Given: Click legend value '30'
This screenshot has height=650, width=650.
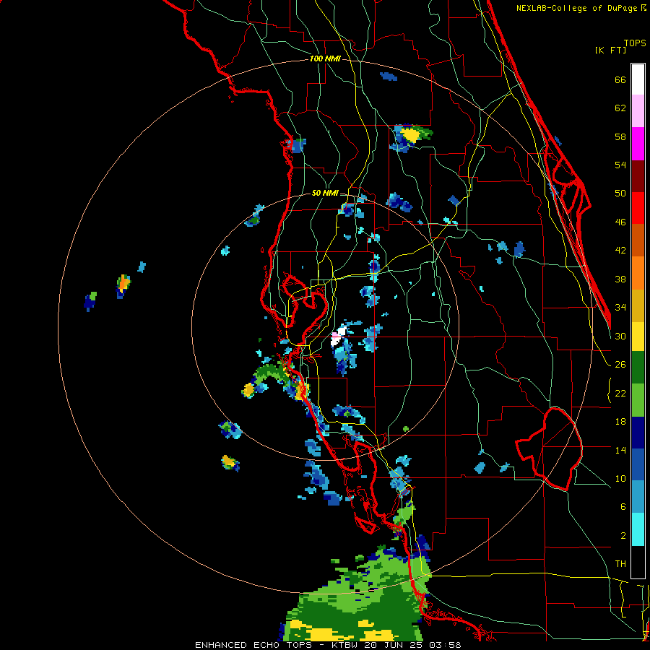Looking at the screenshot, I should tap(620, 336).
